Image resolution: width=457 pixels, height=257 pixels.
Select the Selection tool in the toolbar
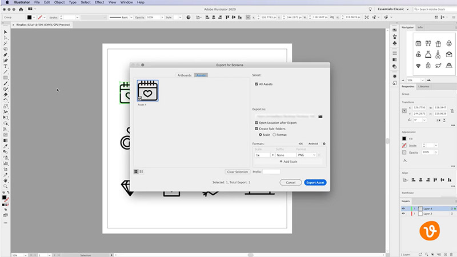tap(5, 32)
